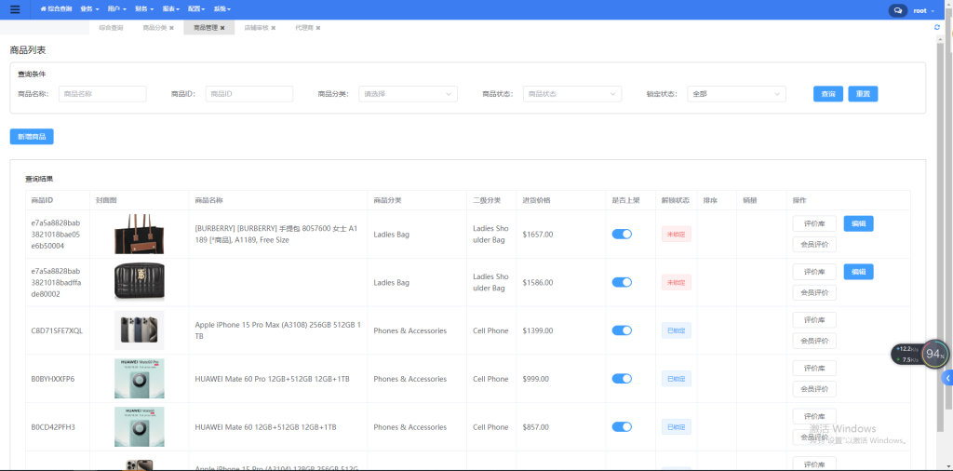Switch to the 商品分类 tab
The height and width of the screenshot is (471, 953).
154,28
